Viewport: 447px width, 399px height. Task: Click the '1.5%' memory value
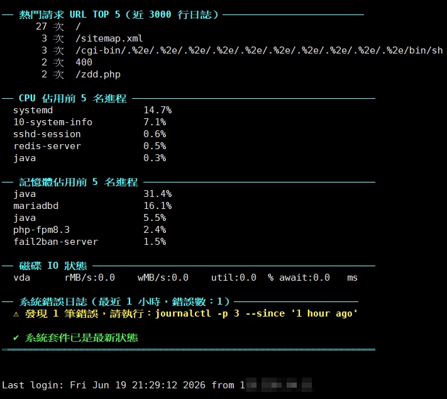click(x=155, y=242)
